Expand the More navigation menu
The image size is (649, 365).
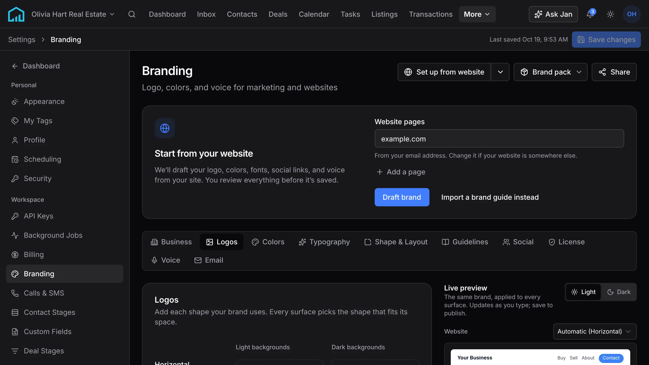477,14
